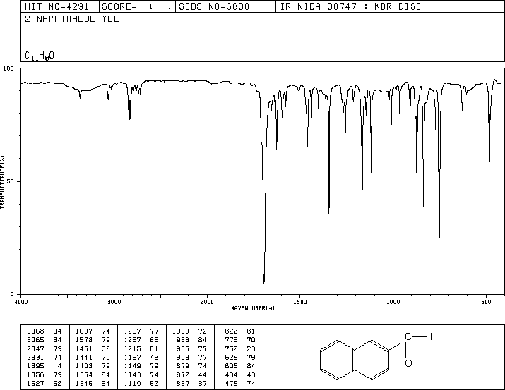Select the 1461 wavenumber value

coord(84,348)
